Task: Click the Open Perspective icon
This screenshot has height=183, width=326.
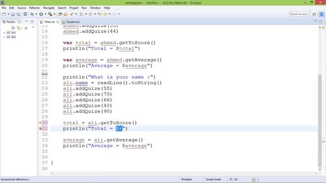Action: coord(314,14)
